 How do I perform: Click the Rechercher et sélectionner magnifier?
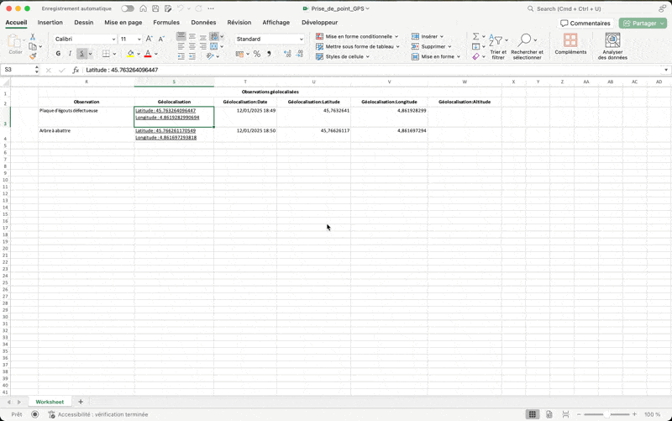526,40
